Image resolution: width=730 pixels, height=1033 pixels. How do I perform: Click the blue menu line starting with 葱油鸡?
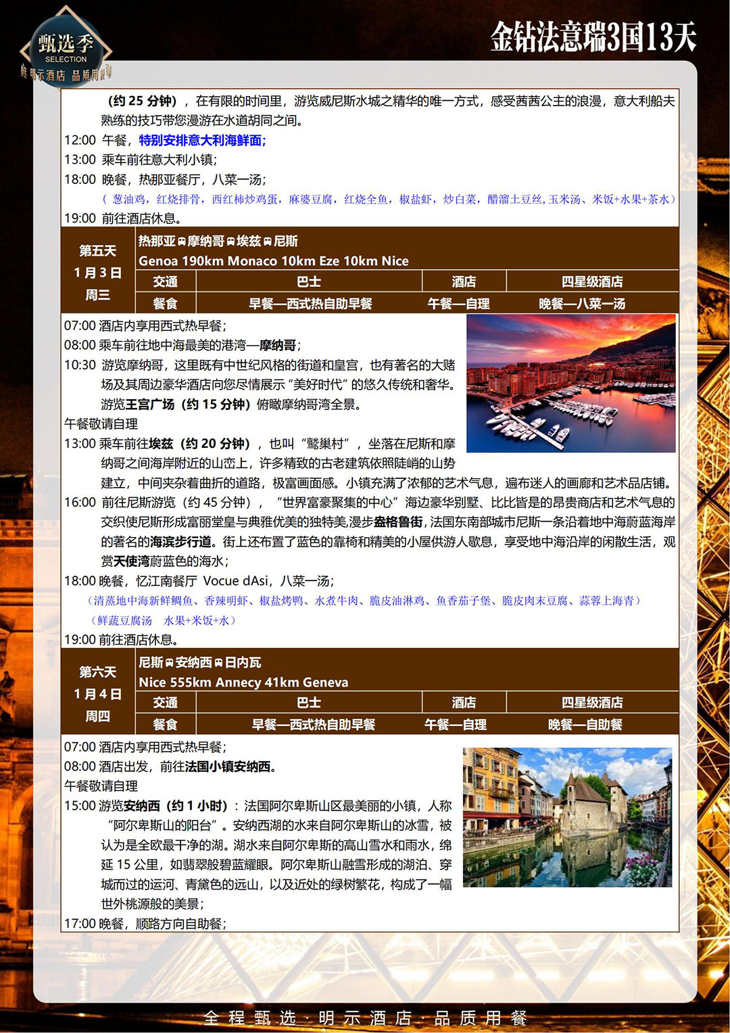tap(389, 199)
